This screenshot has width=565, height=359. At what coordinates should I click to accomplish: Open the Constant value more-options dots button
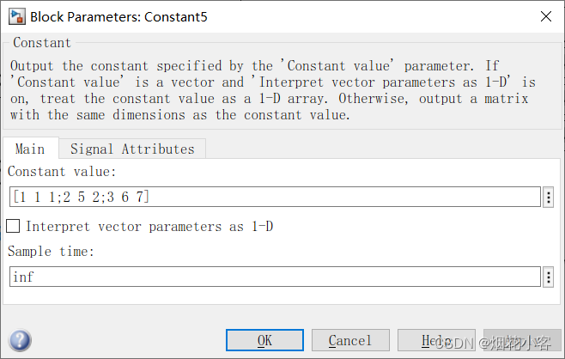[x=548, y=197]
